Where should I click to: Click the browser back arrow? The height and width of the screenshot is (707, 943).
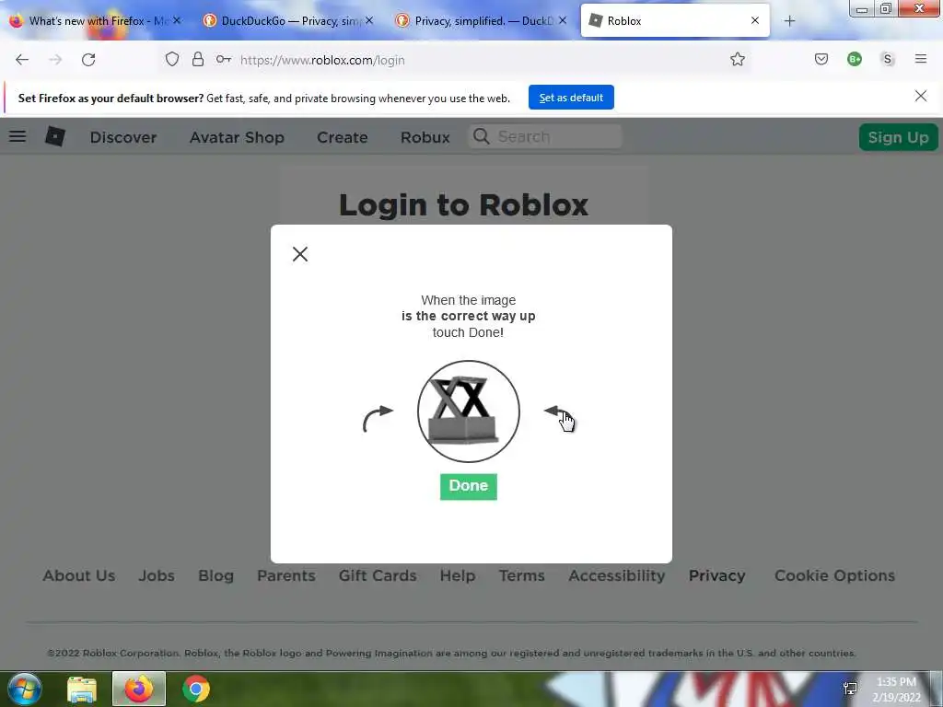22,60
